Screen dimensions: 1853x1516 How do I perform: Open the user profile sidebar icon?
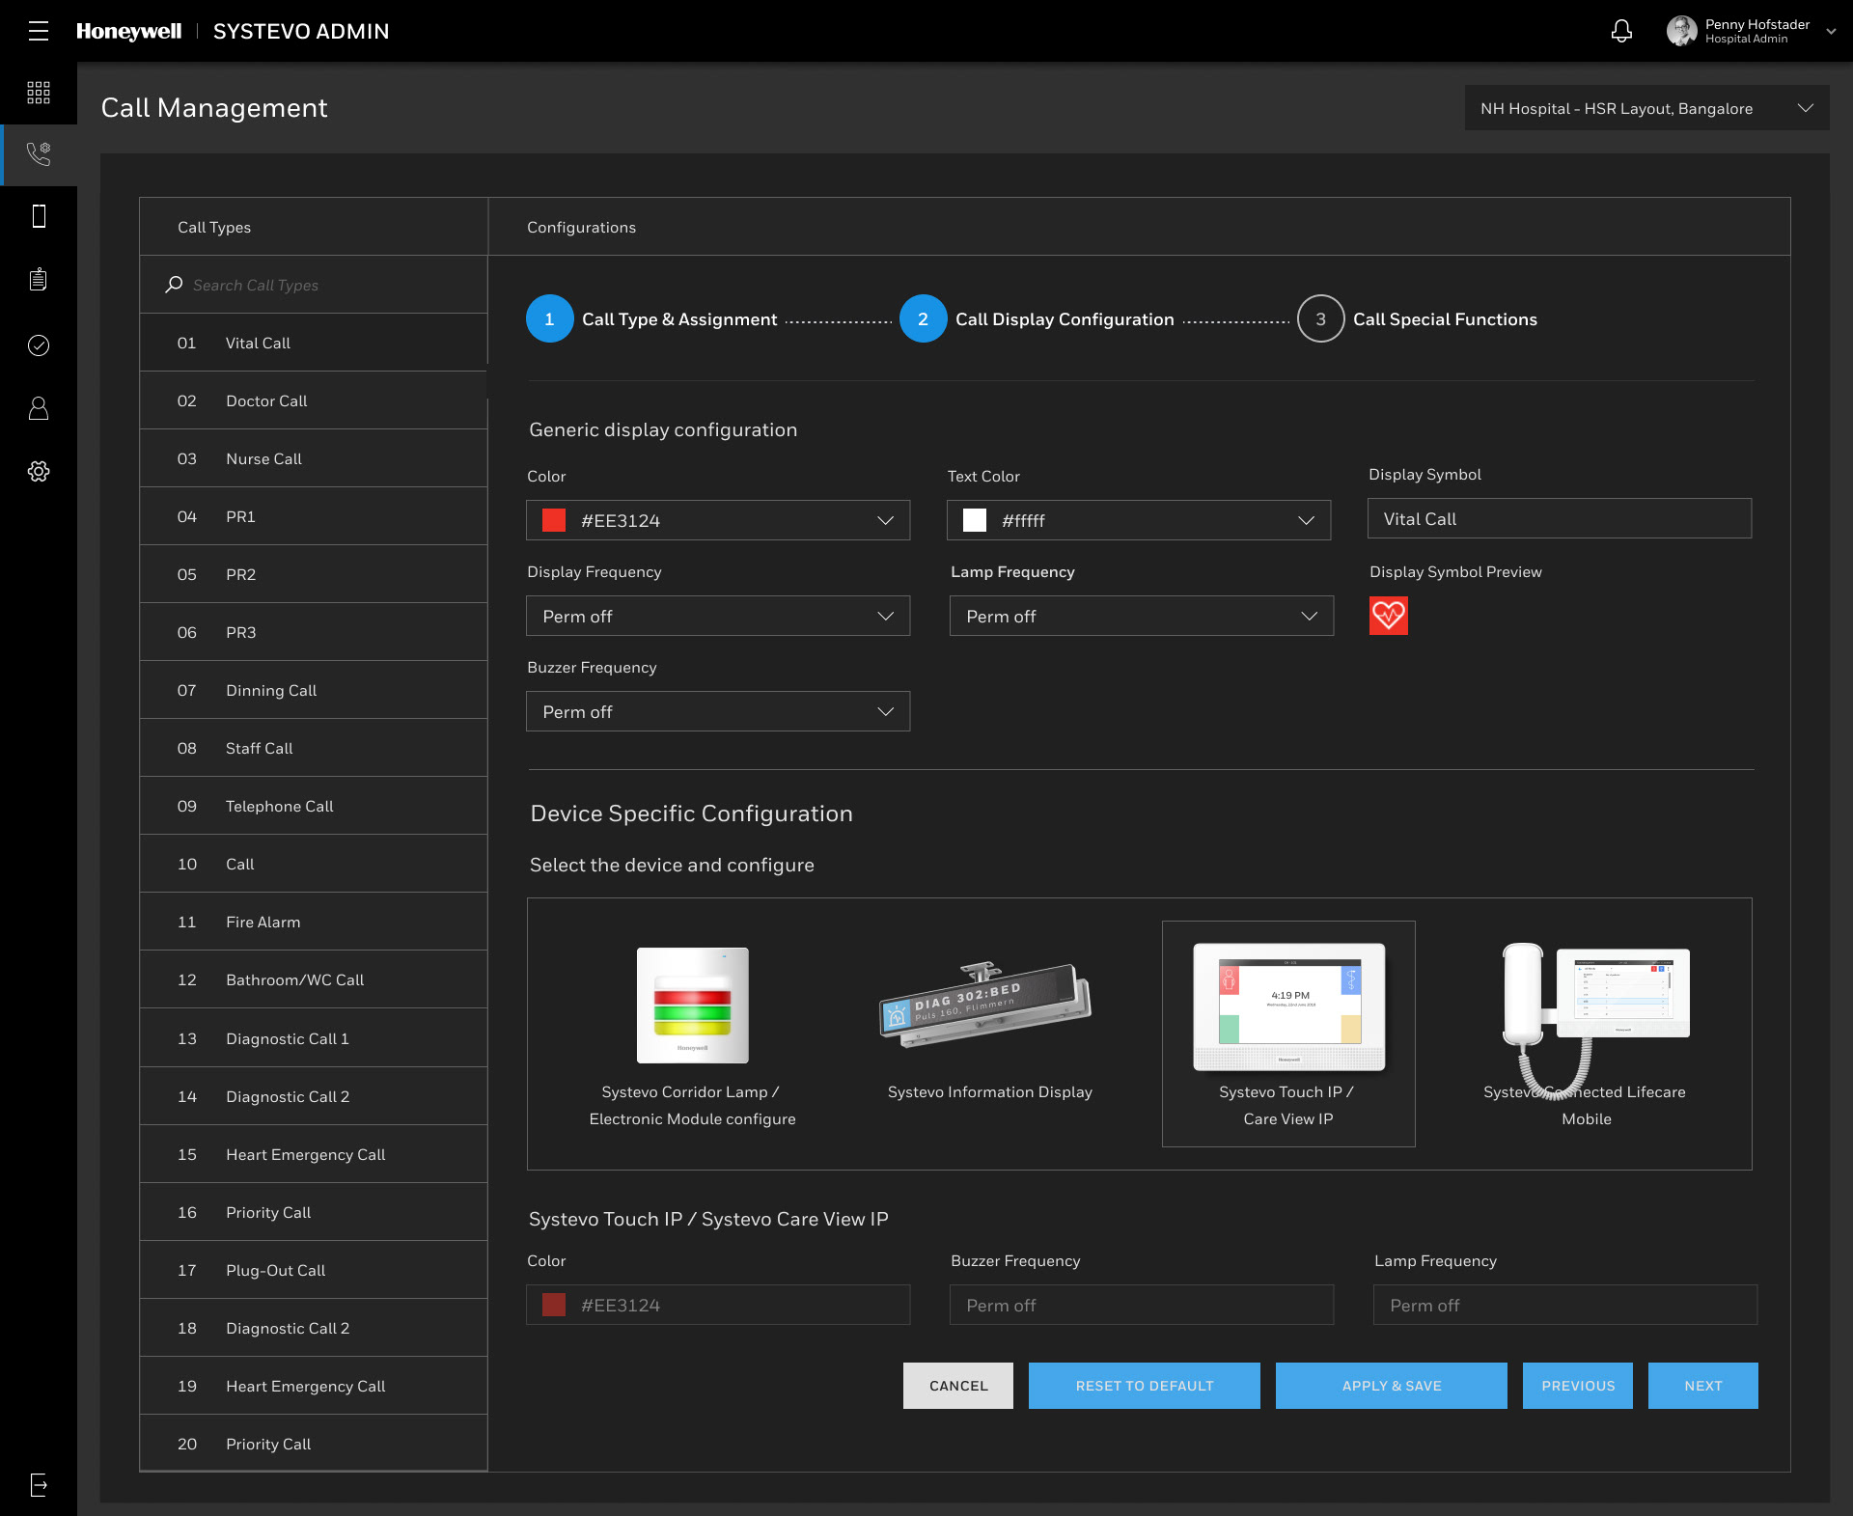pyautogui.click(x=39, y=408)
